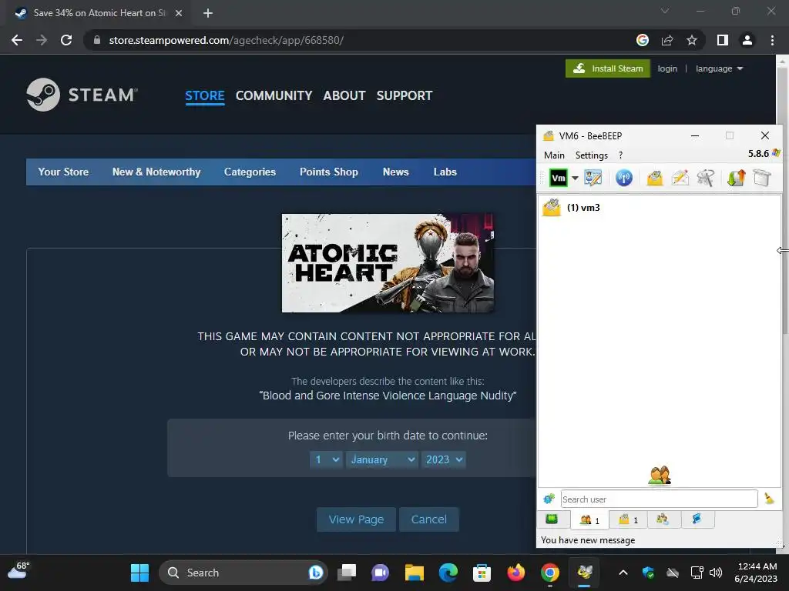The image size is (789, 591).
Task: Switch to the blue note tab in BeeBEEP
Action: (697, 519)
